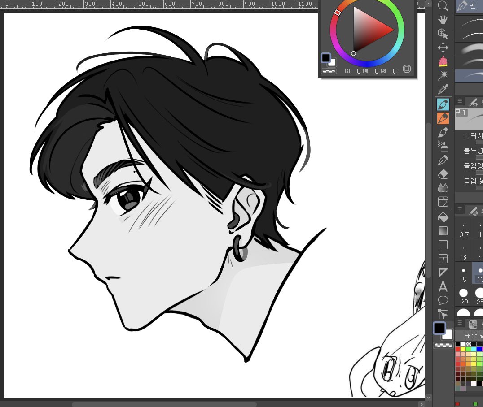Open menu of brush size panel
Image resolution: width=483 pixels, height=407 pixels.
pos(460,209)
